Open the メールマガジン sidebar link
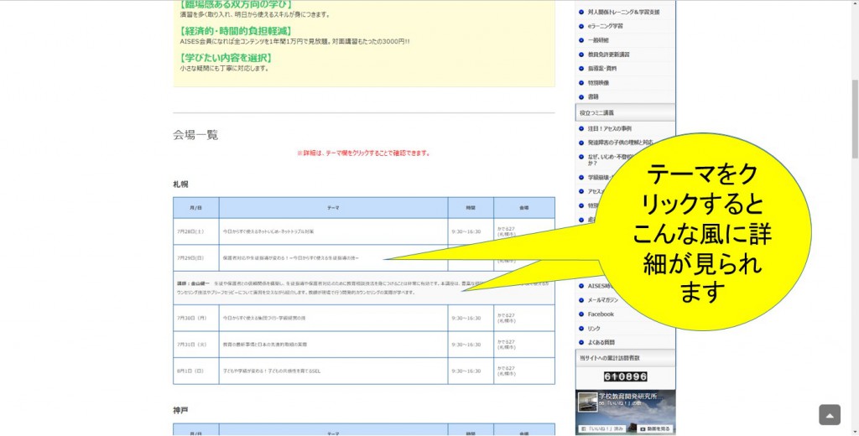Viewport: 859px width, 436px height. (x=602, y=300)
